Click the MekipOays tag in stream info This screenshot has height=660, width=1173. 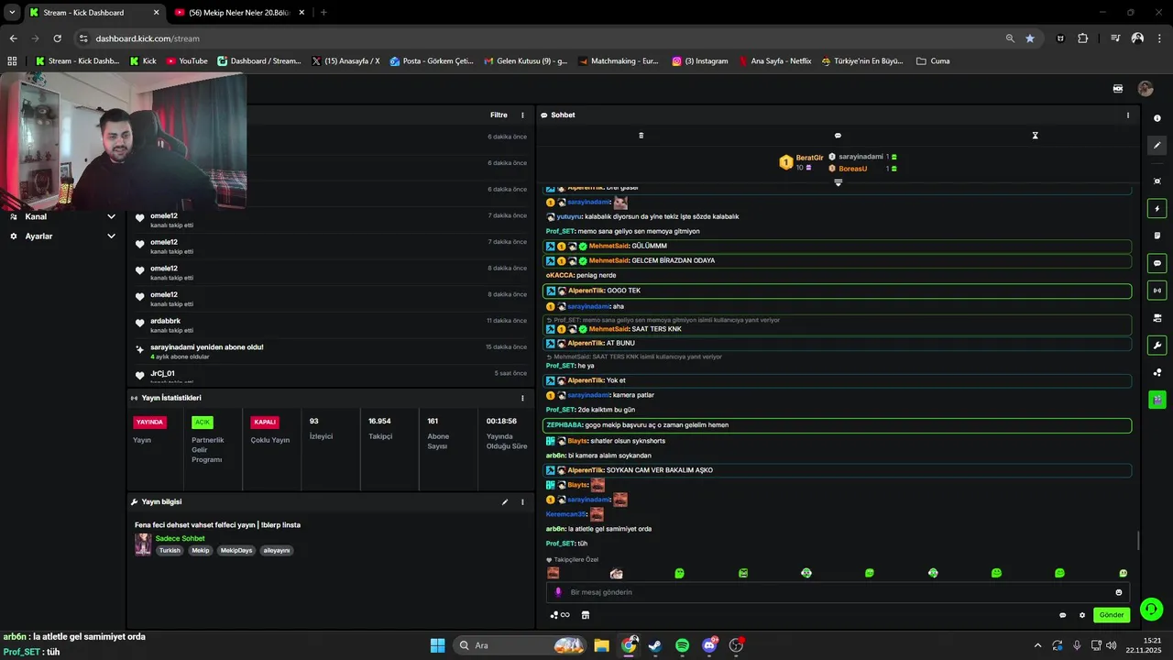(236, 551)
